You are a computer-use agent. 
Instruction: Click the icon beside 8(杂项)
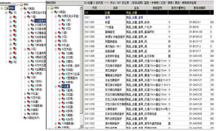pyautogui.click(x=63, y=119)
